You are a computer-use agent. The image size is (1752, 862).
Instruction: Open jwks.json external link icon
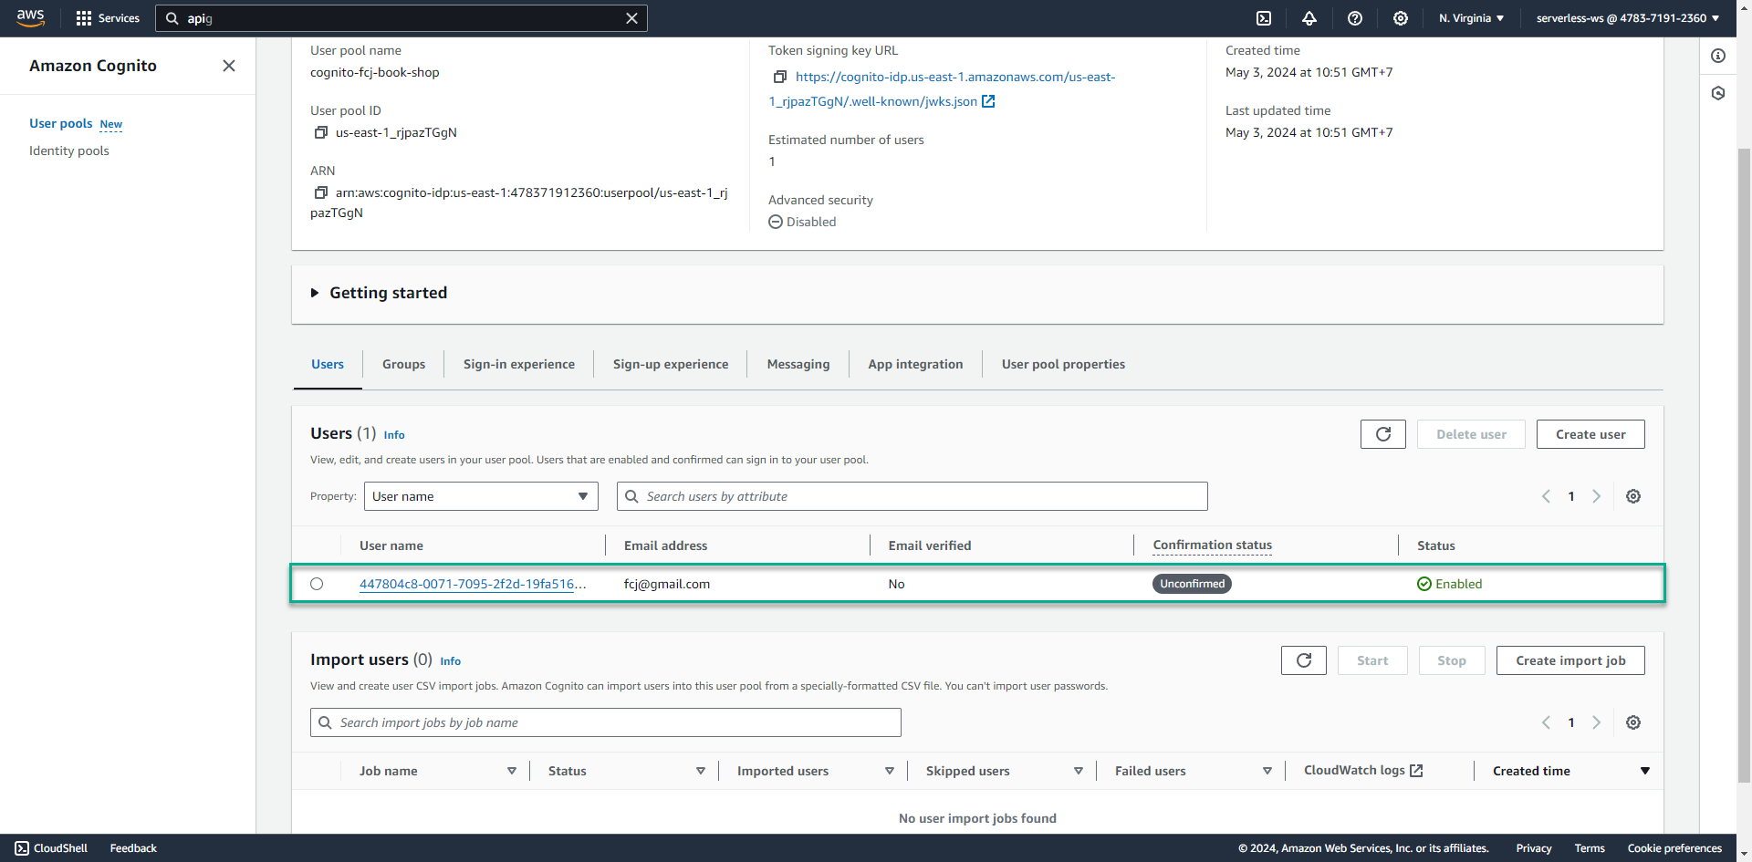[988, 101]
